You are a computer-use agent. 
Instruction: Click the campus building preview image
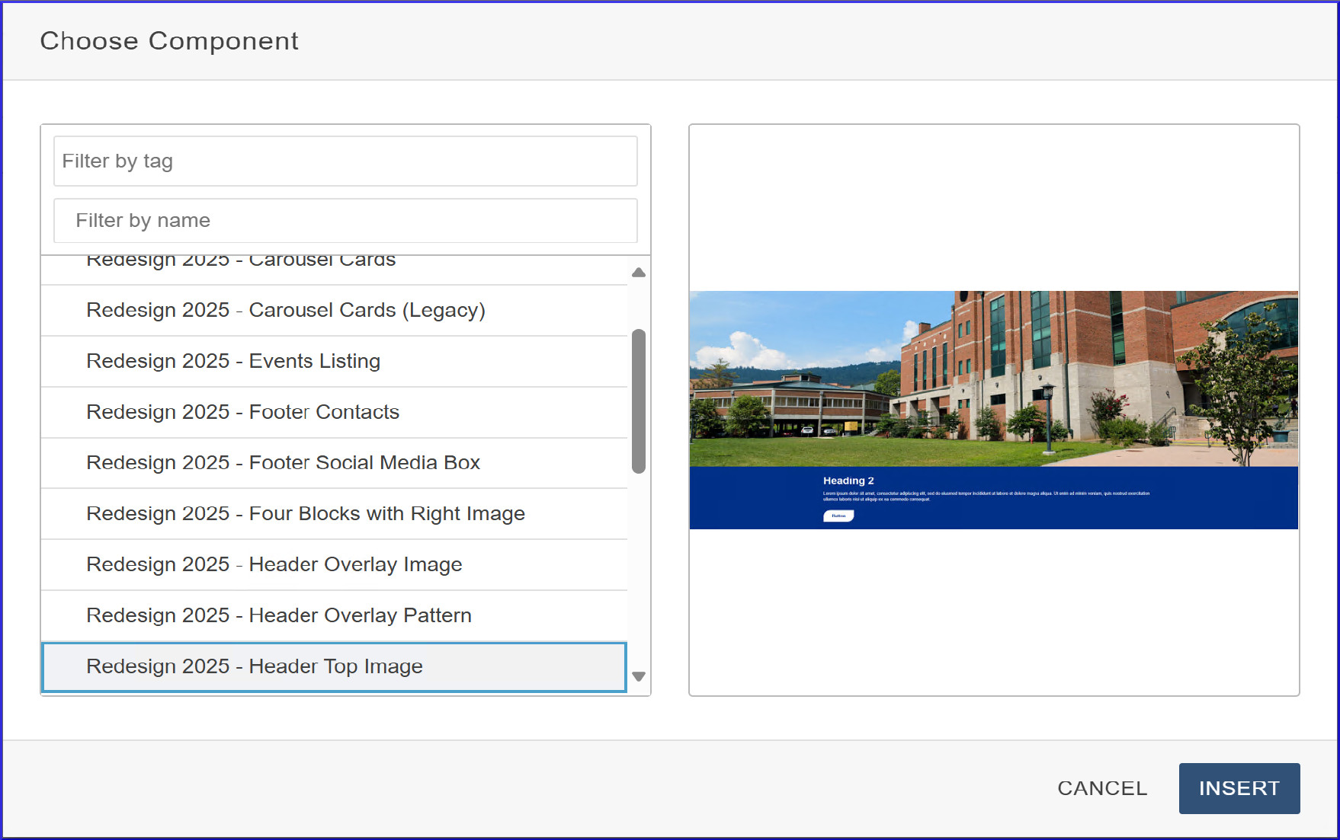point(993,378)
